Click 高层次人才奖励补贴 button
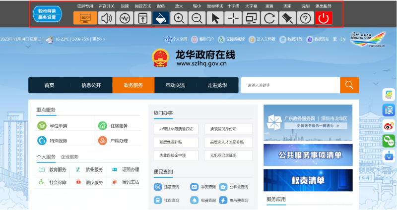Screen dimensions: 397x210 tap(228, 142)
